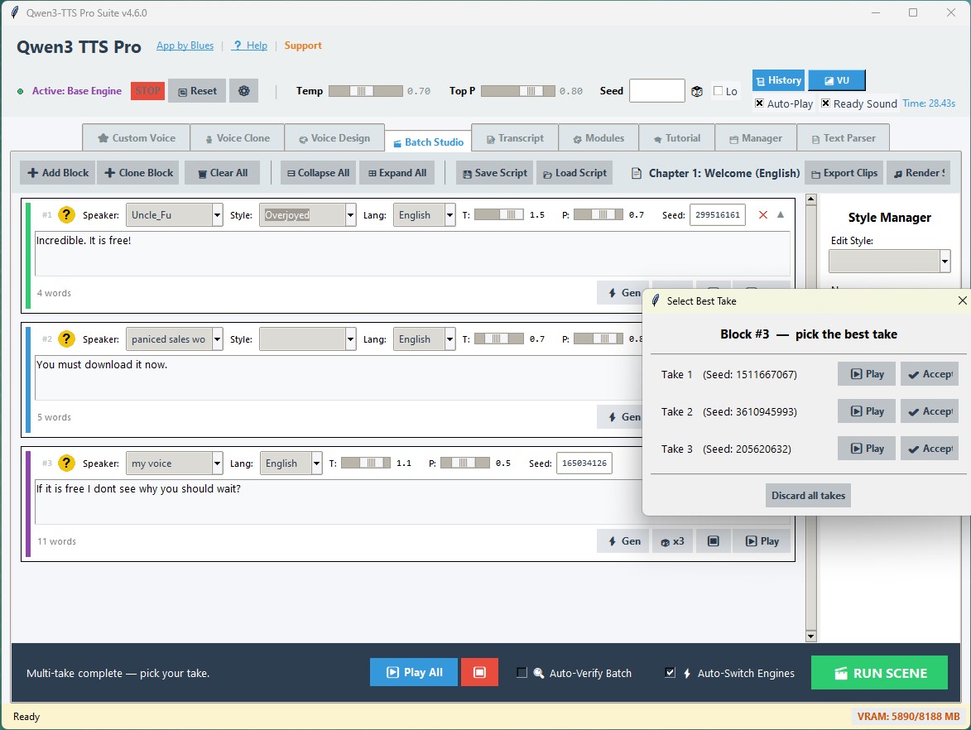The height and width of the screenshot is (730, 971).
Task: Click the stop square icon in block #3
Action: [713, 541]
